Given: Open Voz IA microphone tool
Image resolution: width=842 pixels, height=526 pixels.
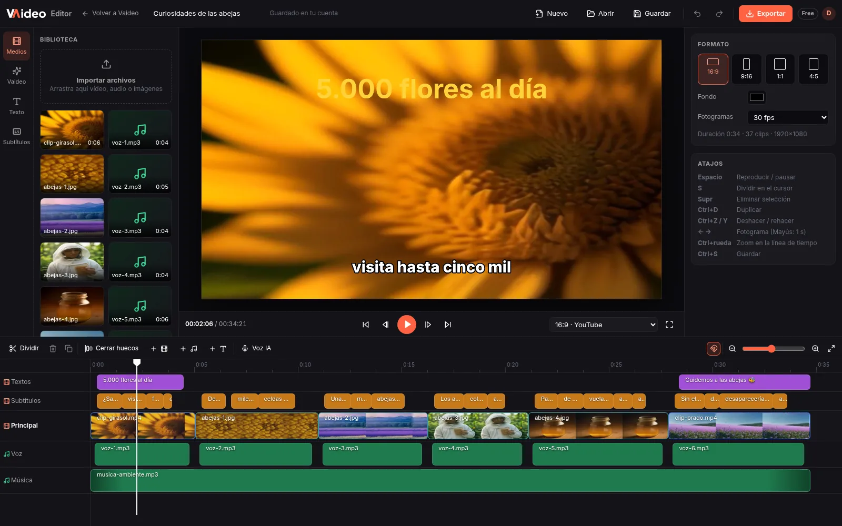Looking at the screenshot, I should point(256,348).
